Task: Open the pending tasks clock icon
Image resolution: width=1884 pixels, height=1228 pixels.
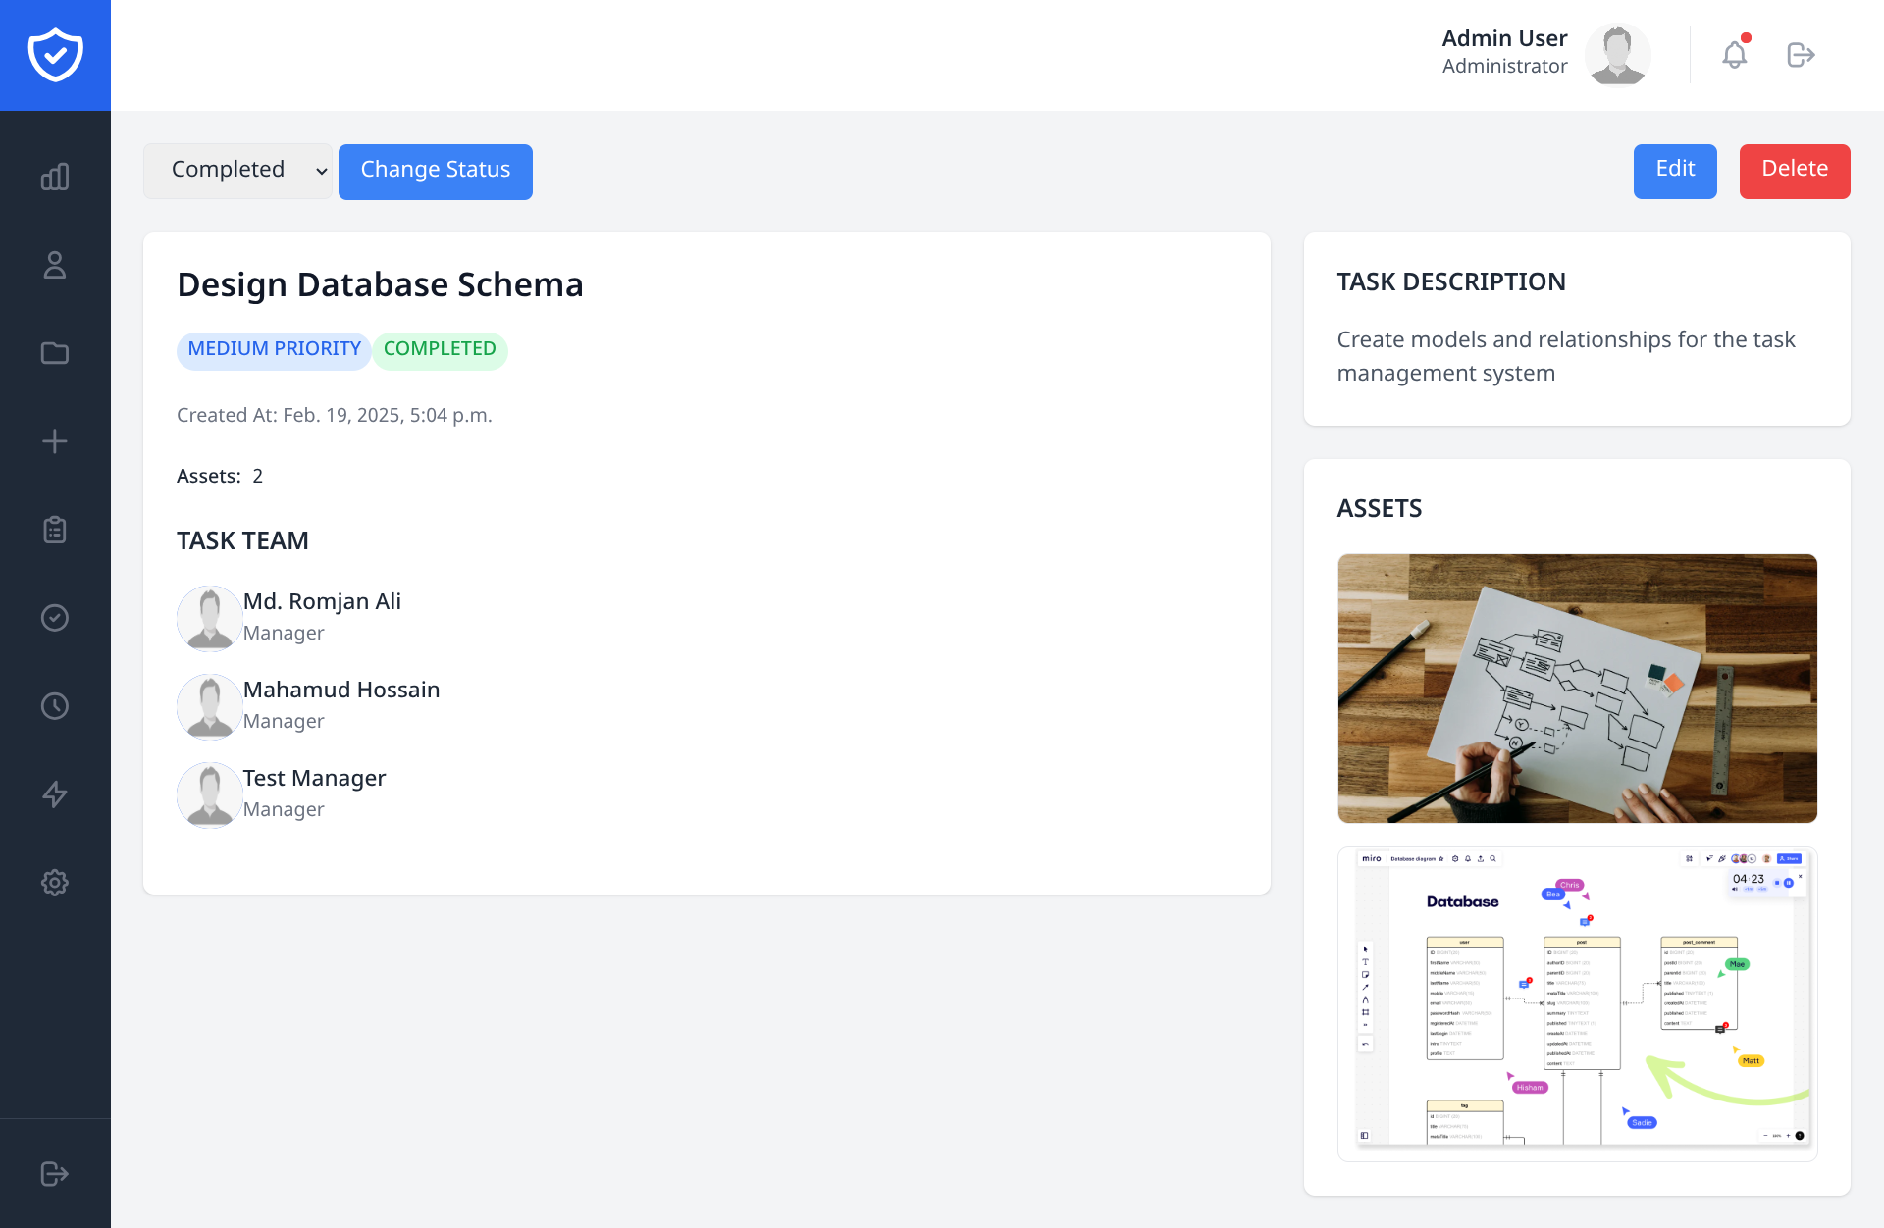Action: coord(55,706)
